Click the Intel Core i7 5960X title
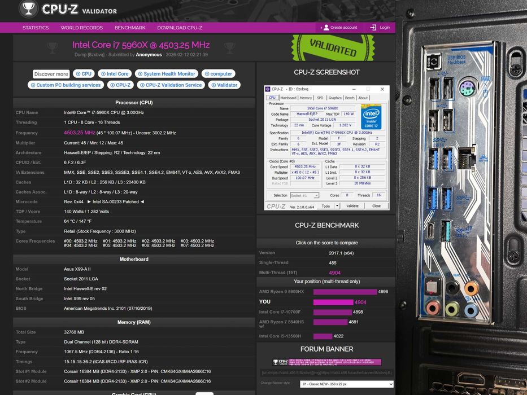Image resolution: width=527 pixels, height=395 pixels. pos(141,45)
